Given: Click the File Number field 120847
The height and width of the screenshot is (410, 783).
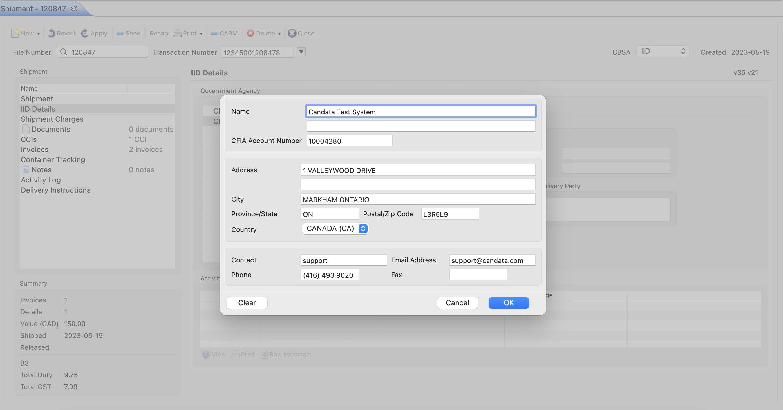Looking at the screenshot, I should [x=102, y=52].
